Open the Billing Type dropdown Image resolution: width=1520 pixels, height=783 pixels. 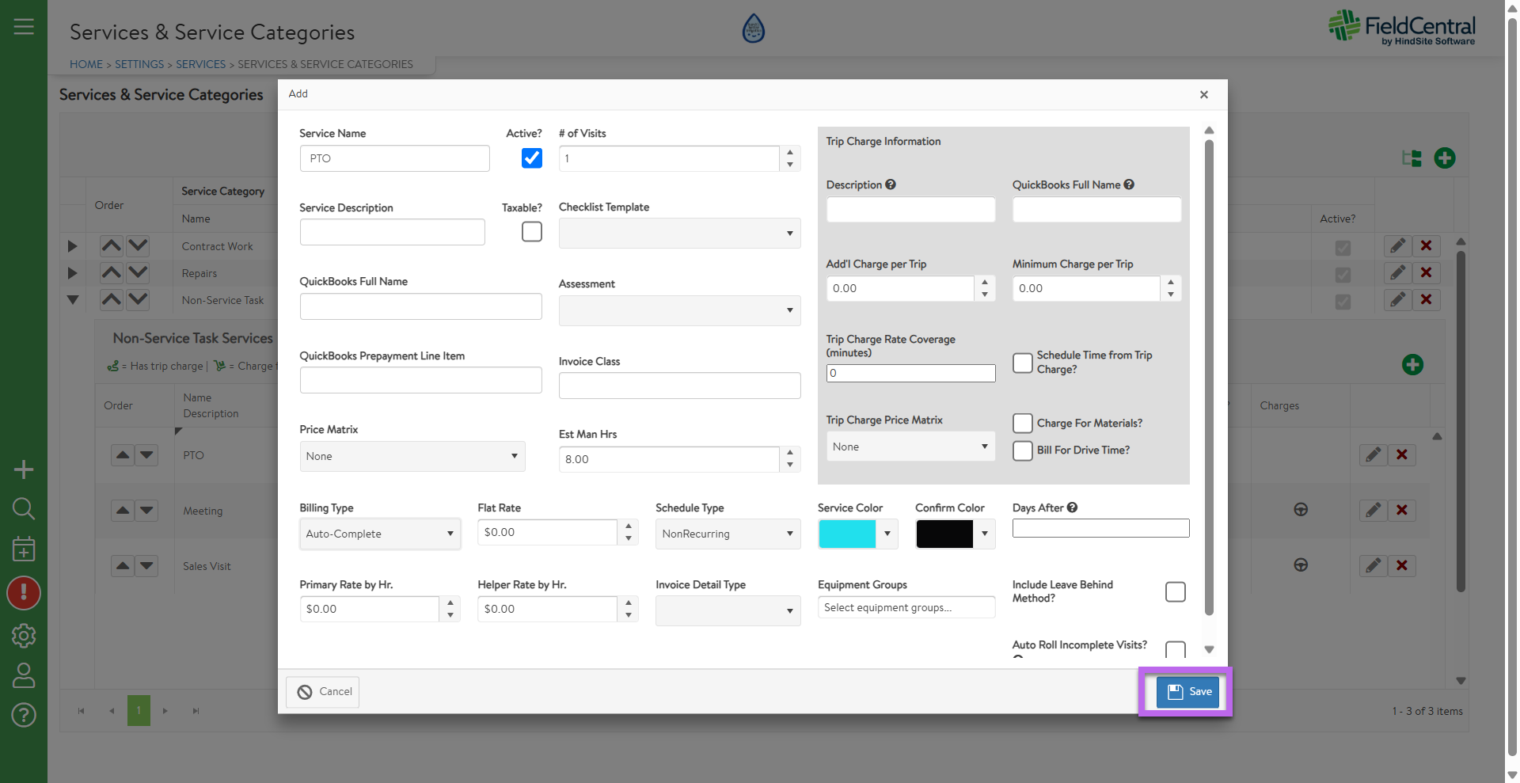coord(380,534)
